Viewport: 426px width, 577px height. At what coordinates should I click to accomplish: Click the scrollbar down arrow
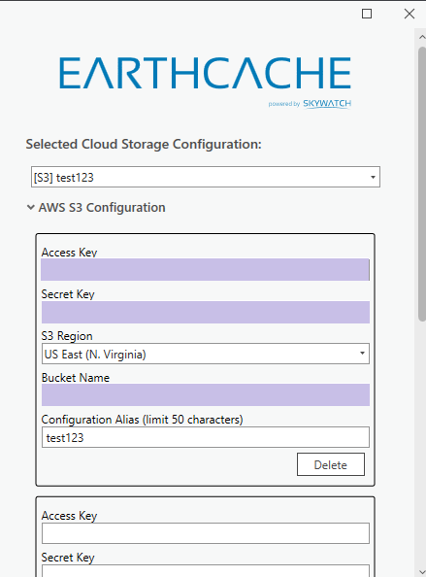point(422,572)
